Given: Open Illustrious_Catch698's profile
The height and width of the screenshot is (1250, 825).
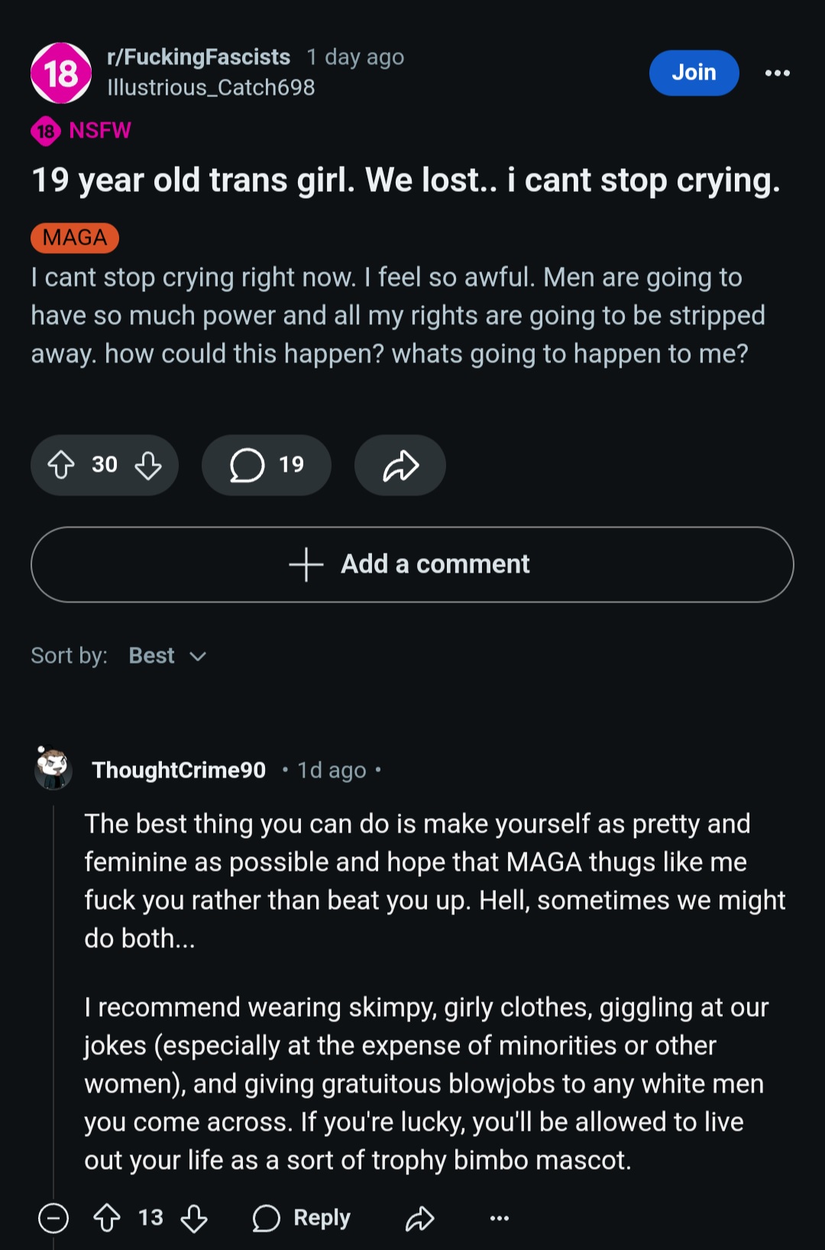Looking at the screenshot, I should pos(211,88).
